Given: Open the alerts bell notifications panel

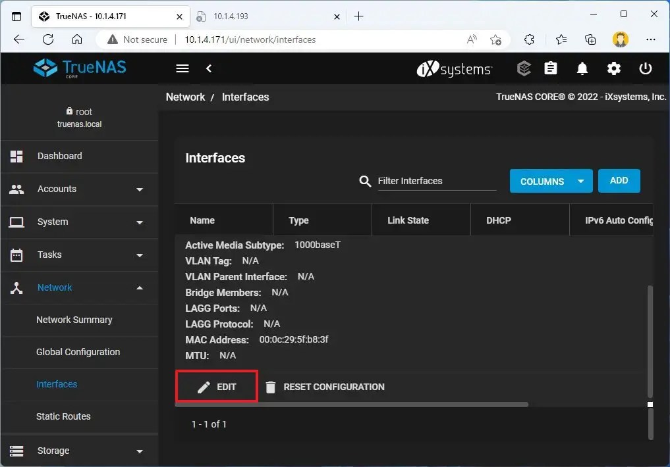Looking at the screenshot, I should point(582,68).
